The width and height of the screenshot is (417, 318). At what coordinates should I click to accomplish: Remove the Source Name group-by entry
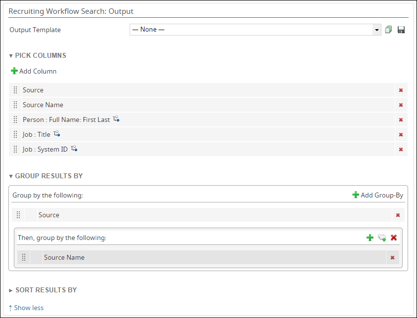pos(392,258)
